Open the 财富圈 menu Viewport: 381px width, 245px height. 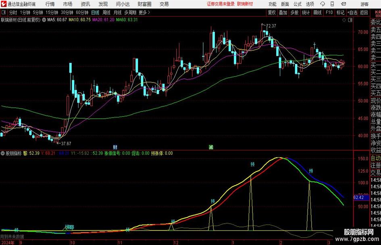tap(144, 4)
